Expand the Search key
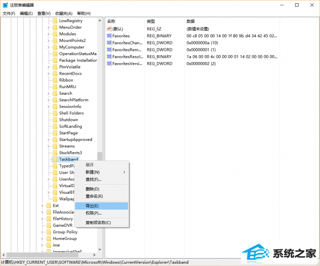The height and width of the screenshot is (266, 320). tap(49, 93)
